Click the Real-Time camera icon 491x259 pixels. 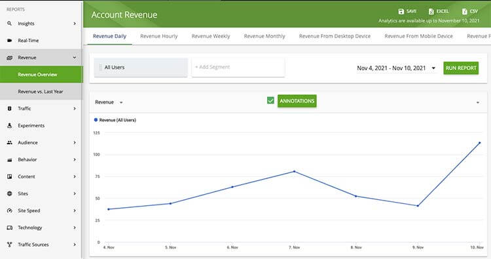coord(9,41)
